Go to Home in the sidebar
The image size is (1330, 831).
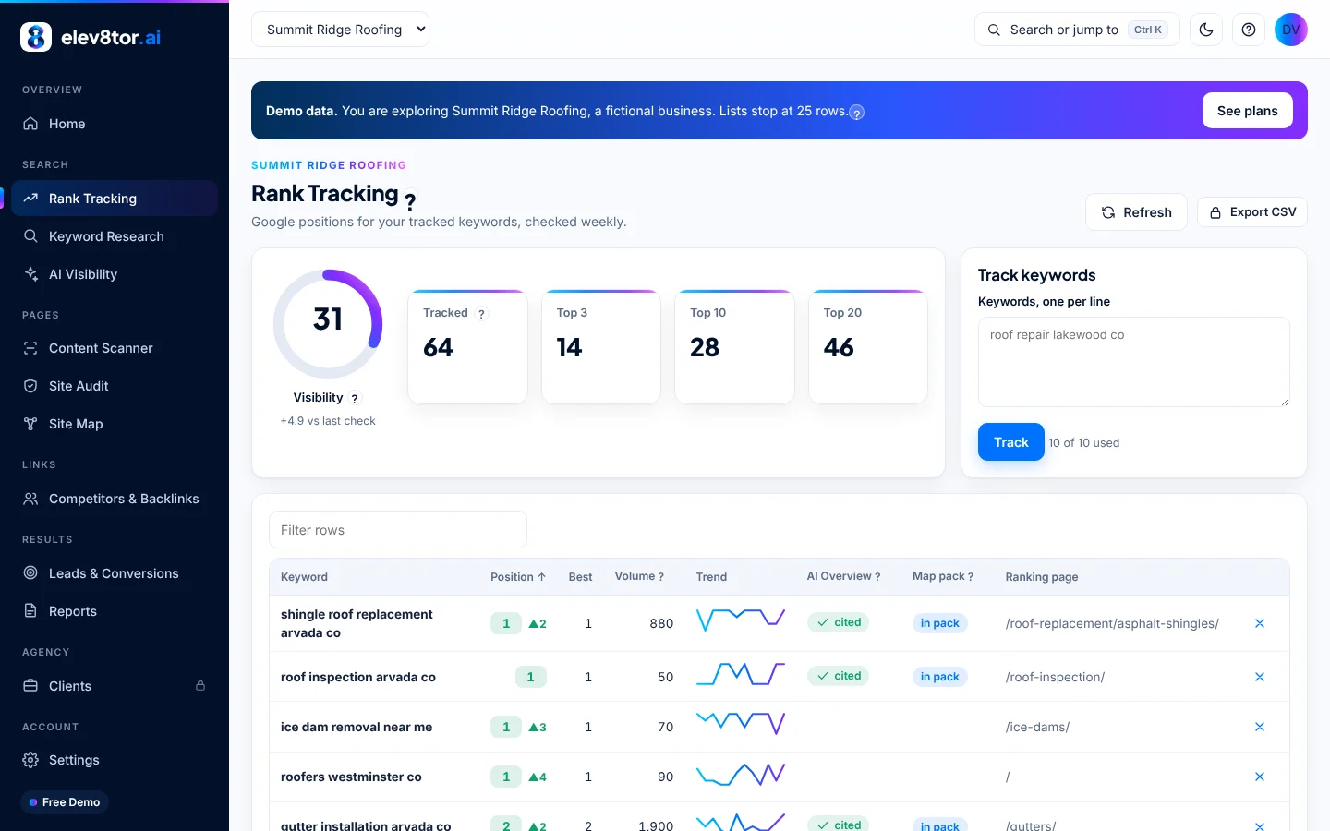(x=115, y=124)
